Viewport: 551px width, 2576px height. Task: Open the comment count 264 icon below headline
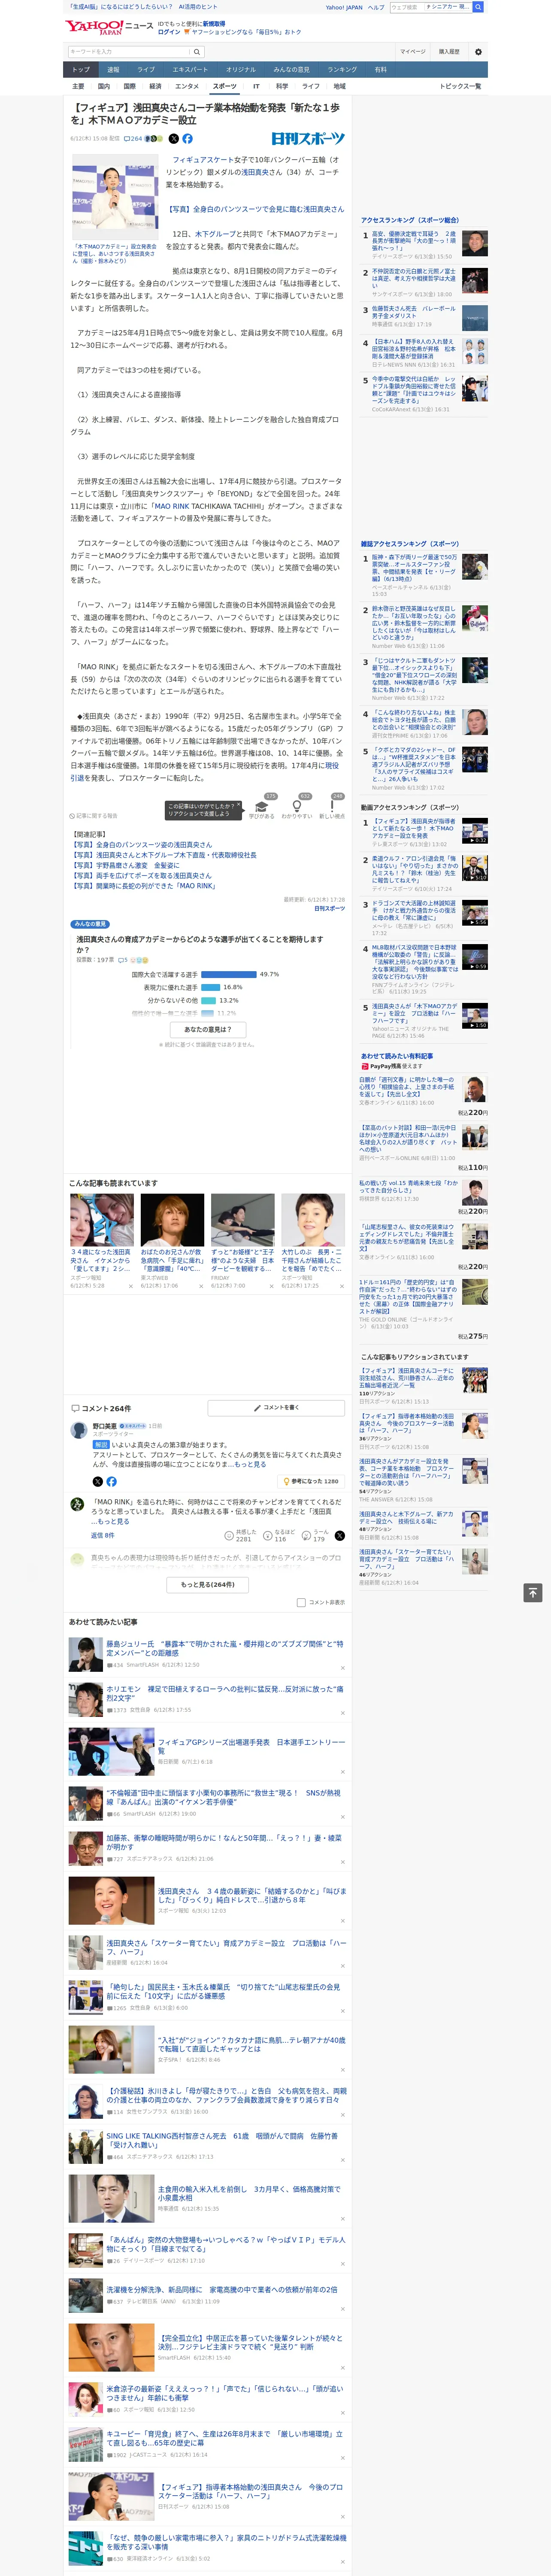[133, 139]
